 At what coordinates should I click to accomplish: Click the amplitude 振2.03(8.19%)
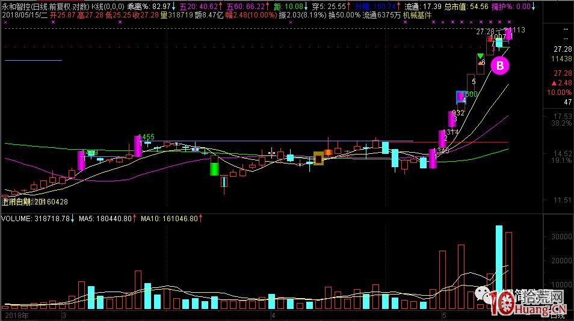pos(303,16)
